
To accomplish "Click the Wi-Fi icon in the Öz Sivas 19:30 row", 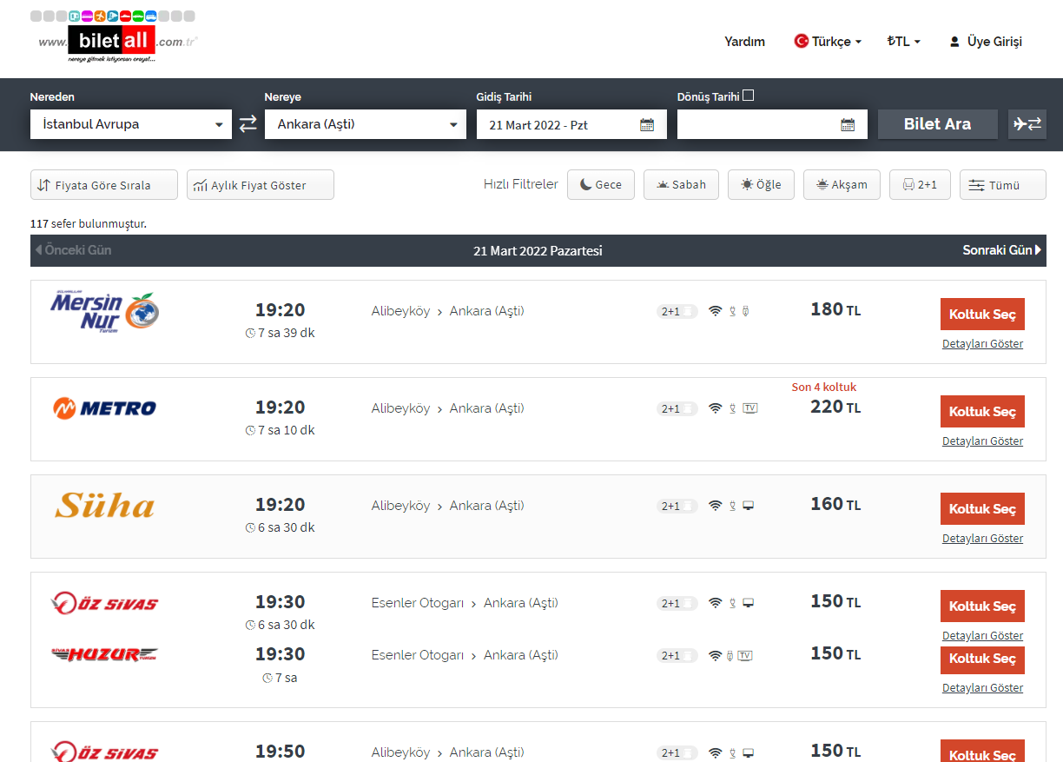I will point(715,603).
